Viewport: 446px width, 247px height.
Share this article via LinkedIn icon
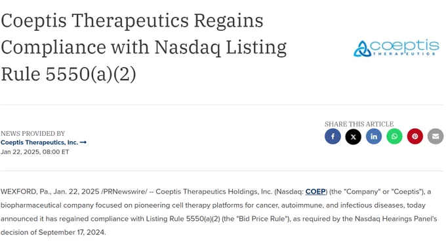tap(374, 137)
